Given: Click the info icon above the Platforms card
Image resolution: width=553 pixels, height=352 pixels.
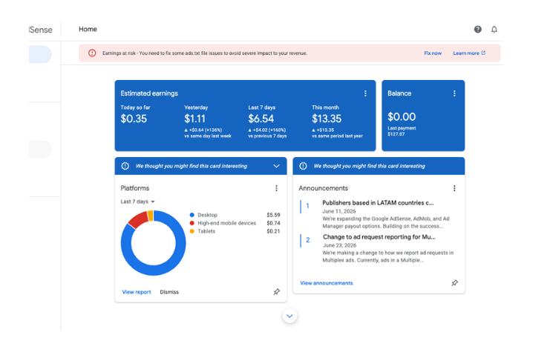Looking at the screenshot, I should point(125,166).
